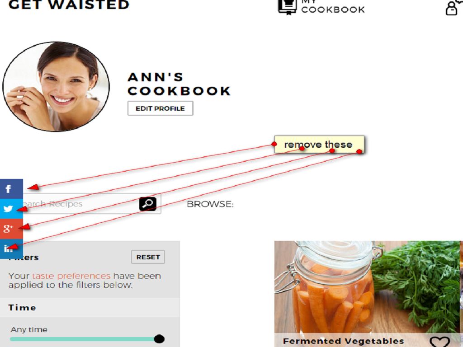
Task: Favorite Fermented Vegetables with heart icon
Action: pos(439,342)
